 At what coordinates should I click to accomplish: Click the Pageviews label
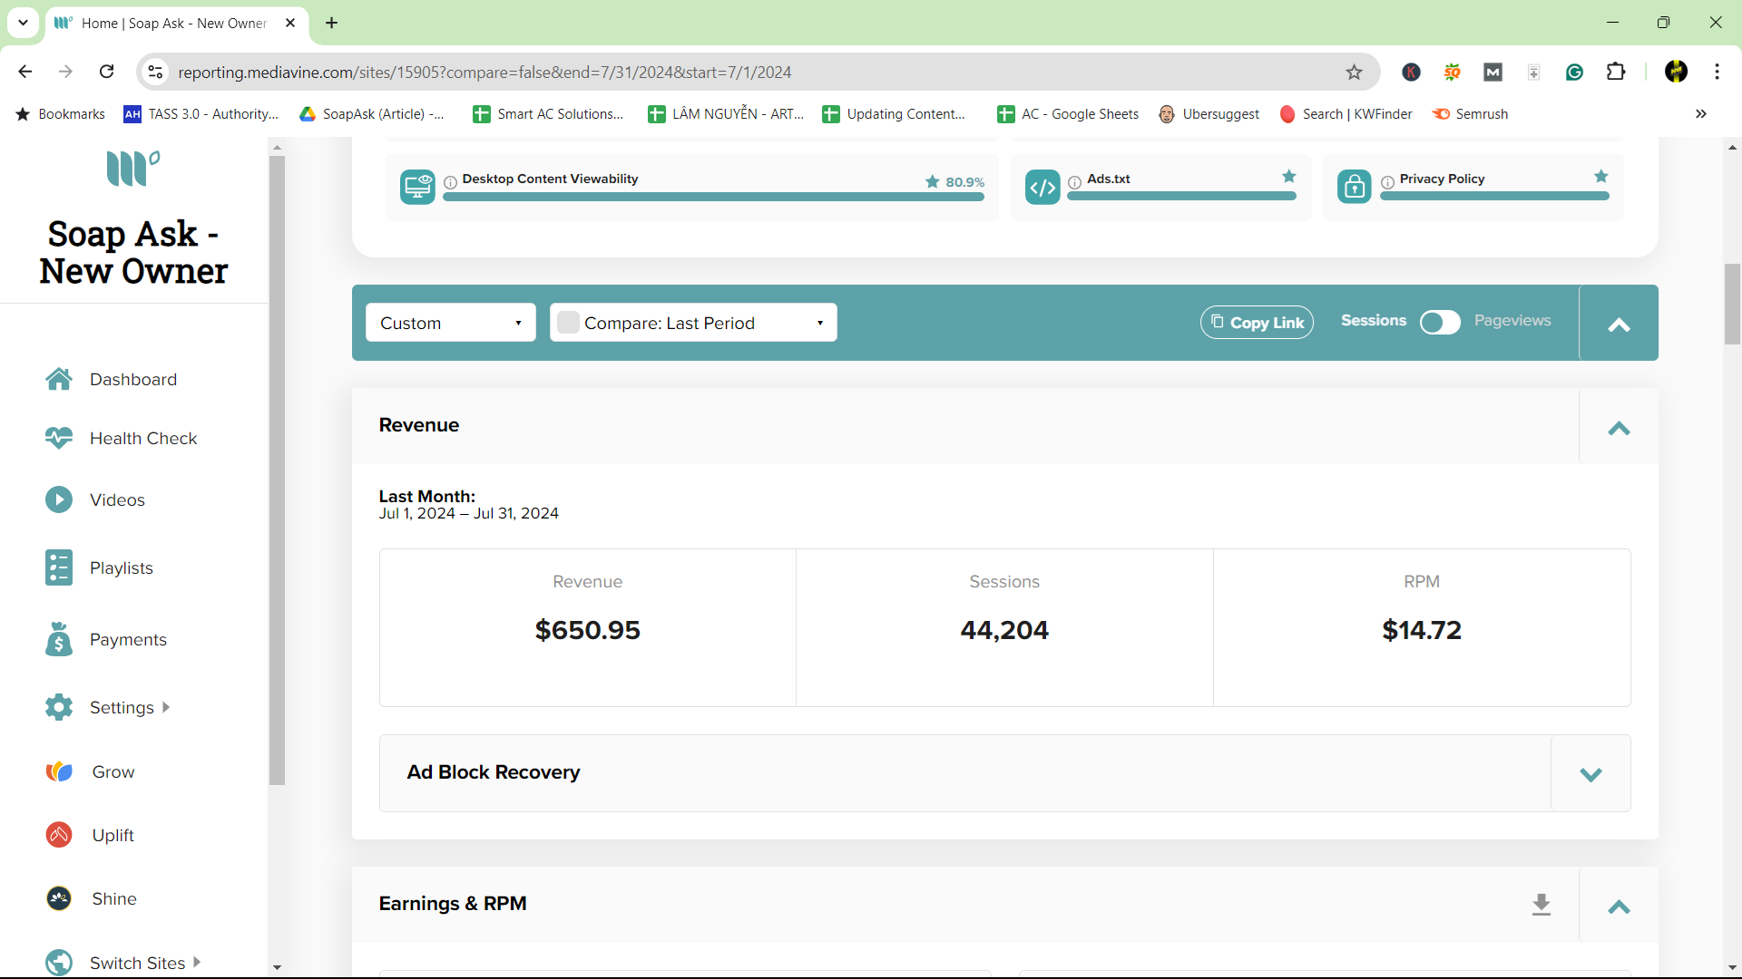click(x=1512, y=320)
